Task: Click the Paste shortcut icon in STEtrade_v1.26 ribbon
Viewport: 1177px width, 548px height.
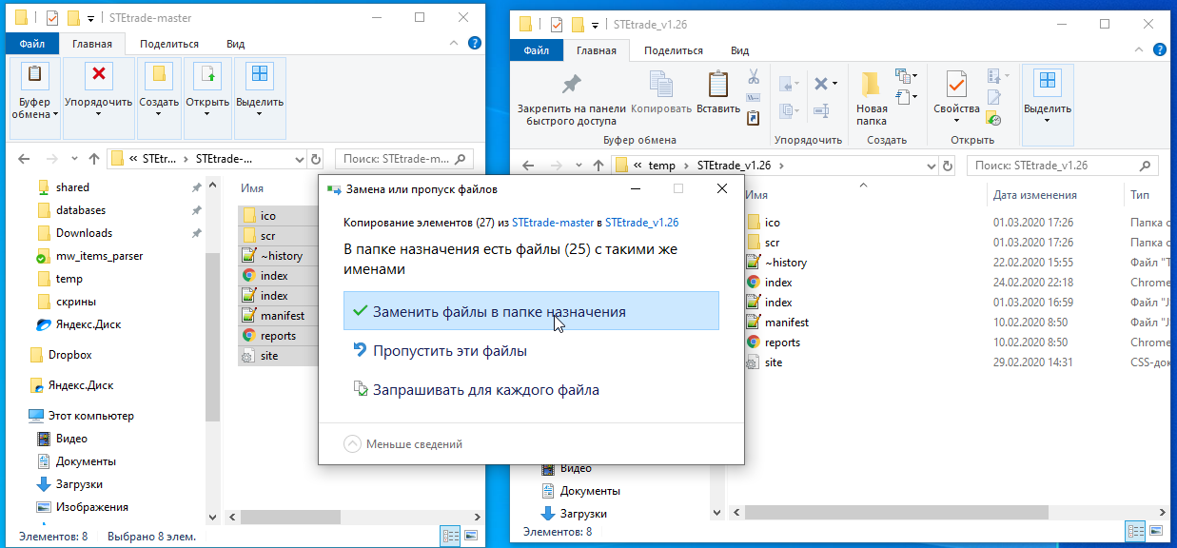Action: (754, 118)
